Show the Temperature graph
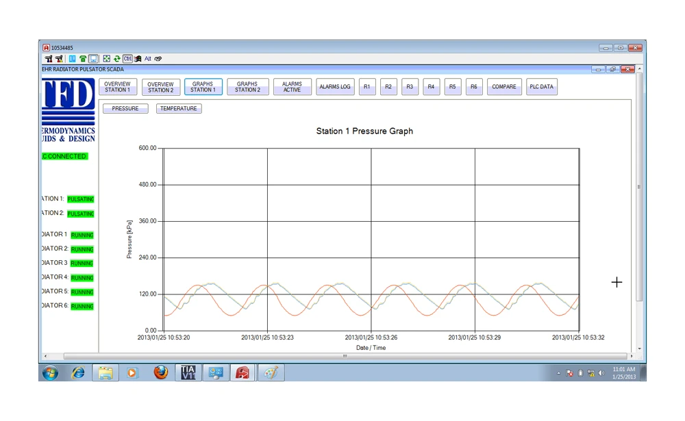 pyautogui.click(x=179, y=108)
